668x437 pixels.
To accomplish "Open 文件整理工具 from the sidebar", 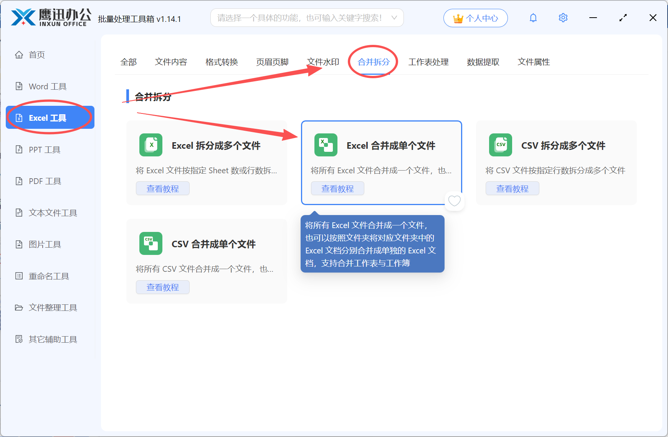I will (52, 307).
